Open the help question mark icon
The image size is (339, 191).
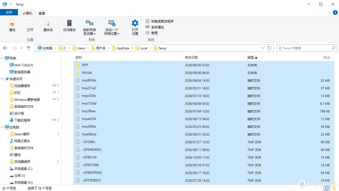pos(335,13)
